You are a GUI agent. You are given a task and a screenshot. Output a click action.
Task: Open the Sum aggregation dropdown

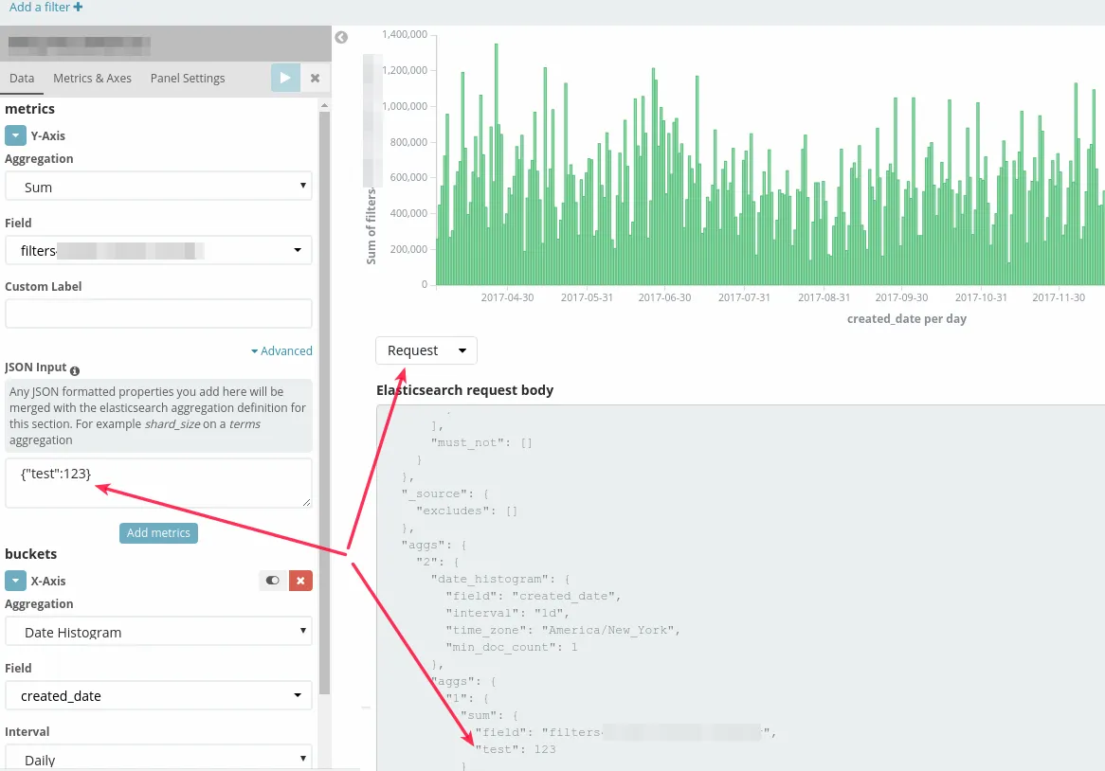coord(158,187)
